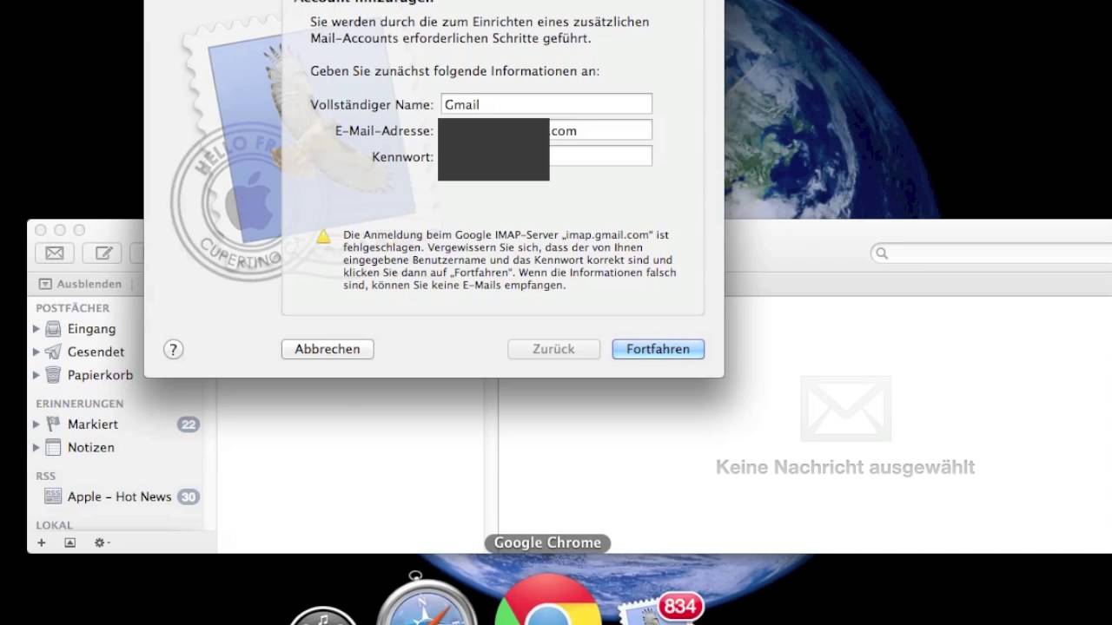Click the Papierkorb trash can icon

click(x=54, y=375)
